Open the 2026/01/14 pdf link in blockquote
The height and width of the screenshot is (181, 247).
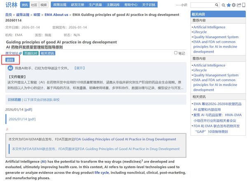(x=22, y=119)
